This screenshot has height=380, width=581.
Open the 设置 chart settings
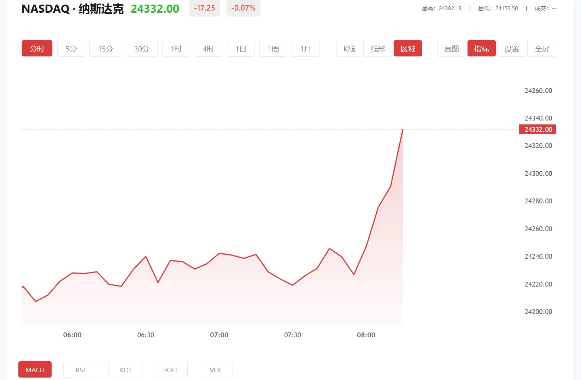click(x=511, y=48)
